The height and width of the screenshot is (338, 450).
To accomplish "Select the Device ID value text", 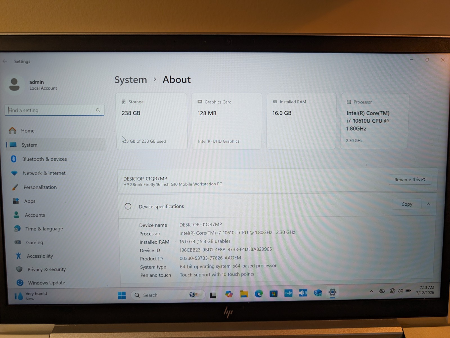I will pos(226,250).
